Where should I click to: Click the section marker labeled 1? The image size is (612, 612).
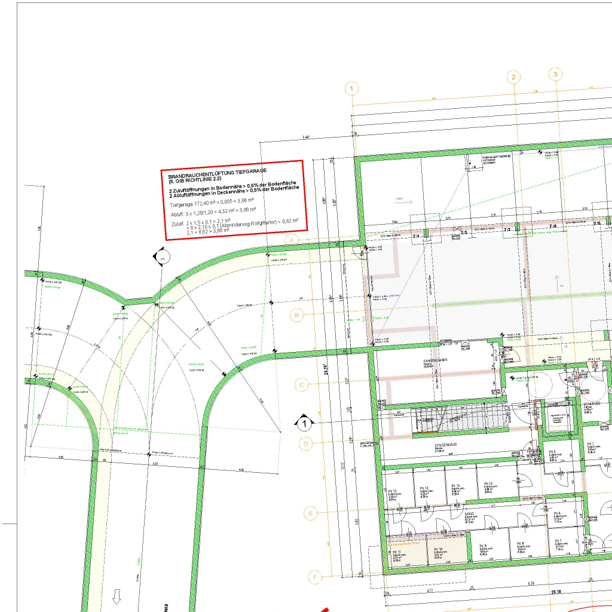[x=304, y=423]
